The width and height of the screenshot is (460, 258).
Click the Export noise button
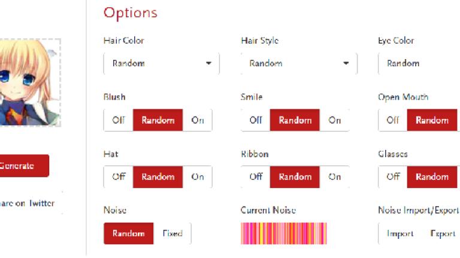[443, 234]
